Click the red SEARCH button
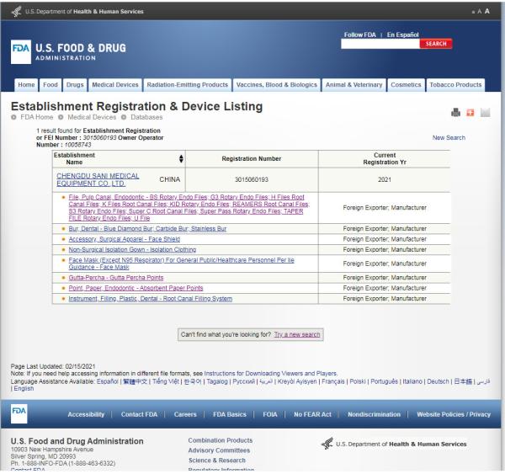This screenshot has width=505, height=474. tap(436, 44)
